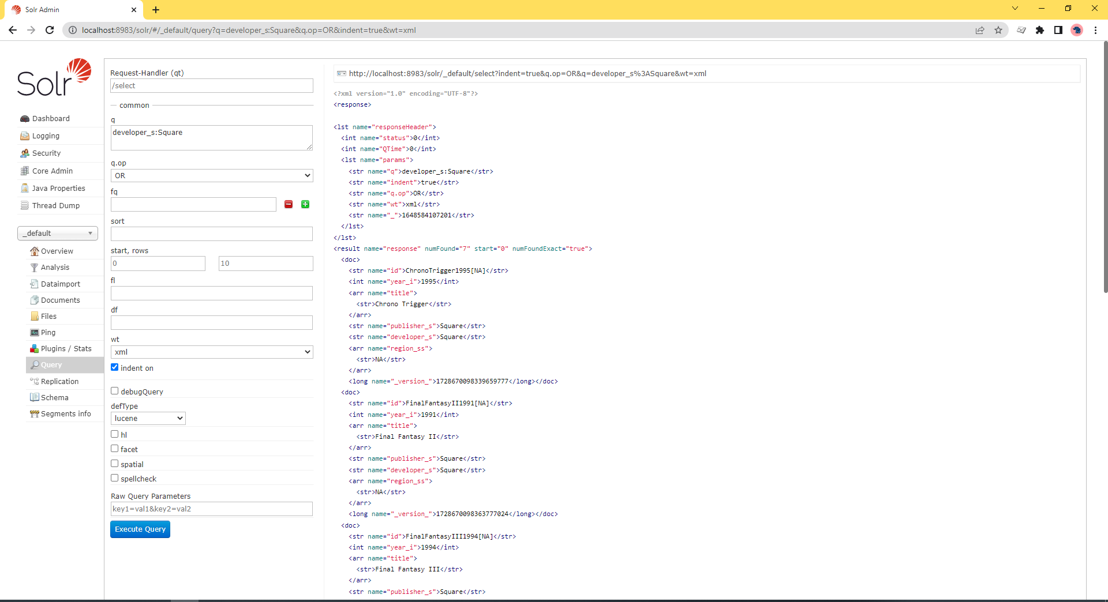The image size is (1108, 602).
Task: Click the Segments info icon
Action: point(35,414)
